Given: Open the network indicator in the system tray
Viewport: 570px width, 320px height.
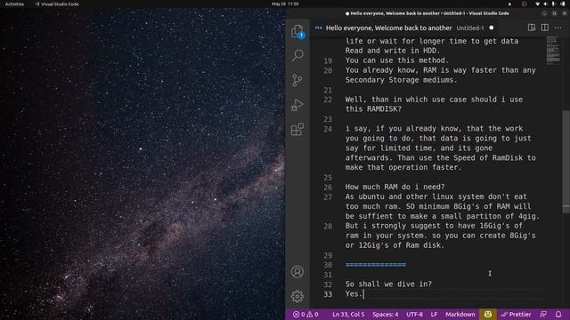Looking at the screenshot, I should pyautogui.click(x=538, y=4).
